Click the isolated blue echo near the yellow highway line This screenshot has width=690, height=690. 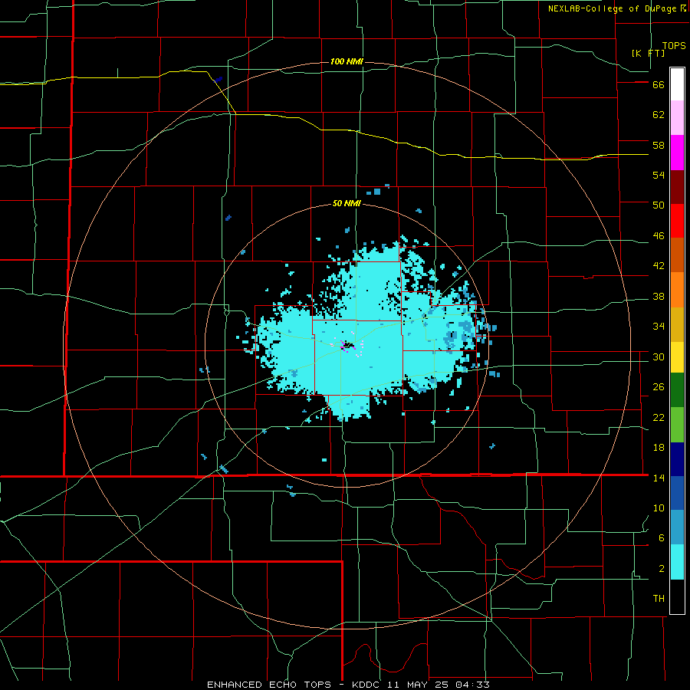[219, 79]
